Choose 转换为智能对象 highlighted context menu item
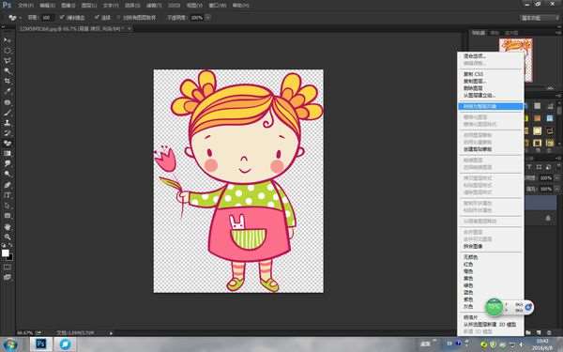Viewport: 563px width, 352px height. 491,106
